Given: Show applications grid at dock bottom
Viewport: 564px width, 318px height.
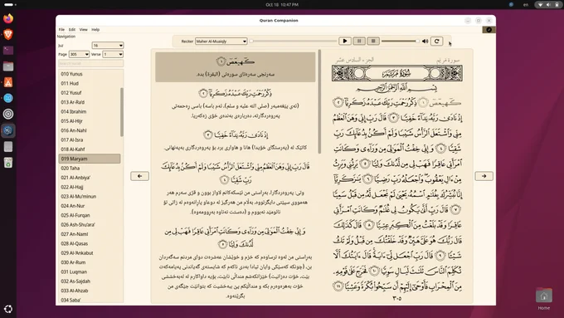Looking at the screenshot, I should (x=8, y=309).
